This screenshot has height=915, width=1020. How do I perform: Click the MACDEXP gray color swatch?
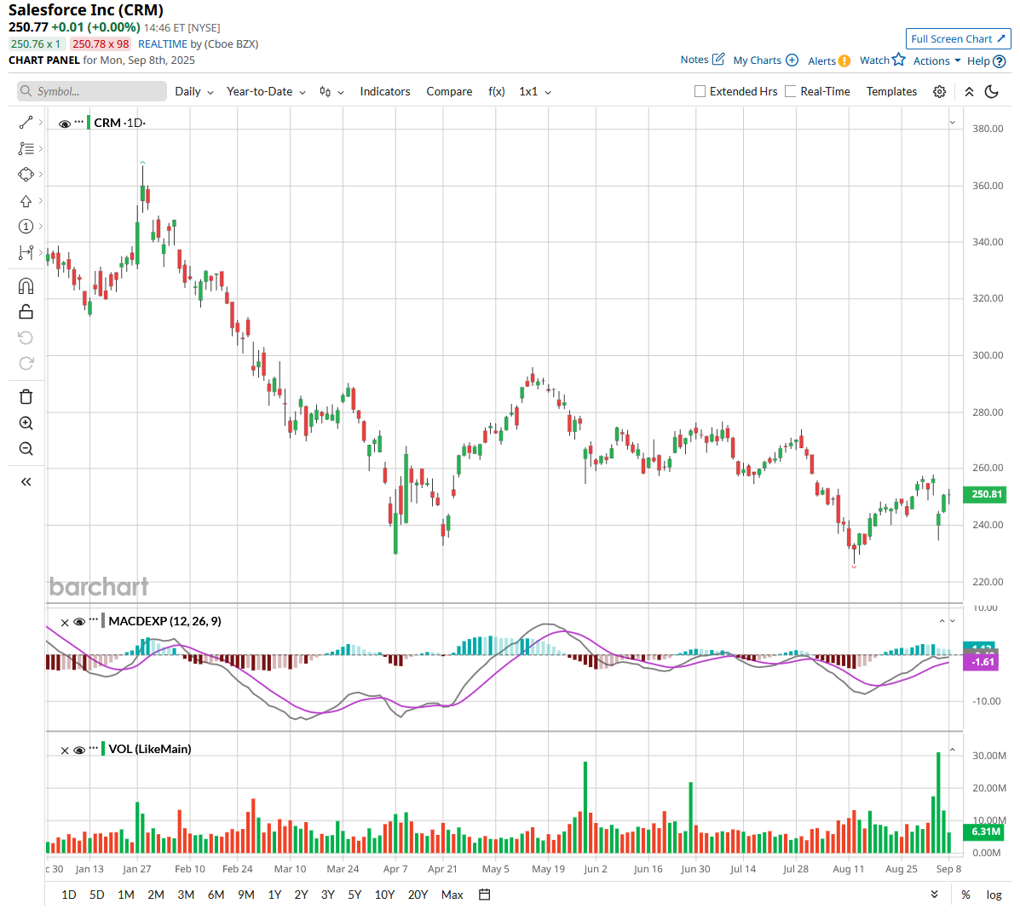coord(103,621)
